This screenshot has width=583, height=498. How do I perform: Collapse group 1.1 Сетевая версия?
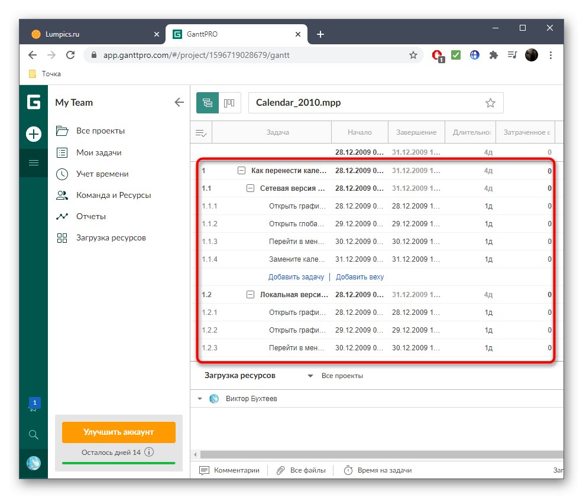(250, 188)
